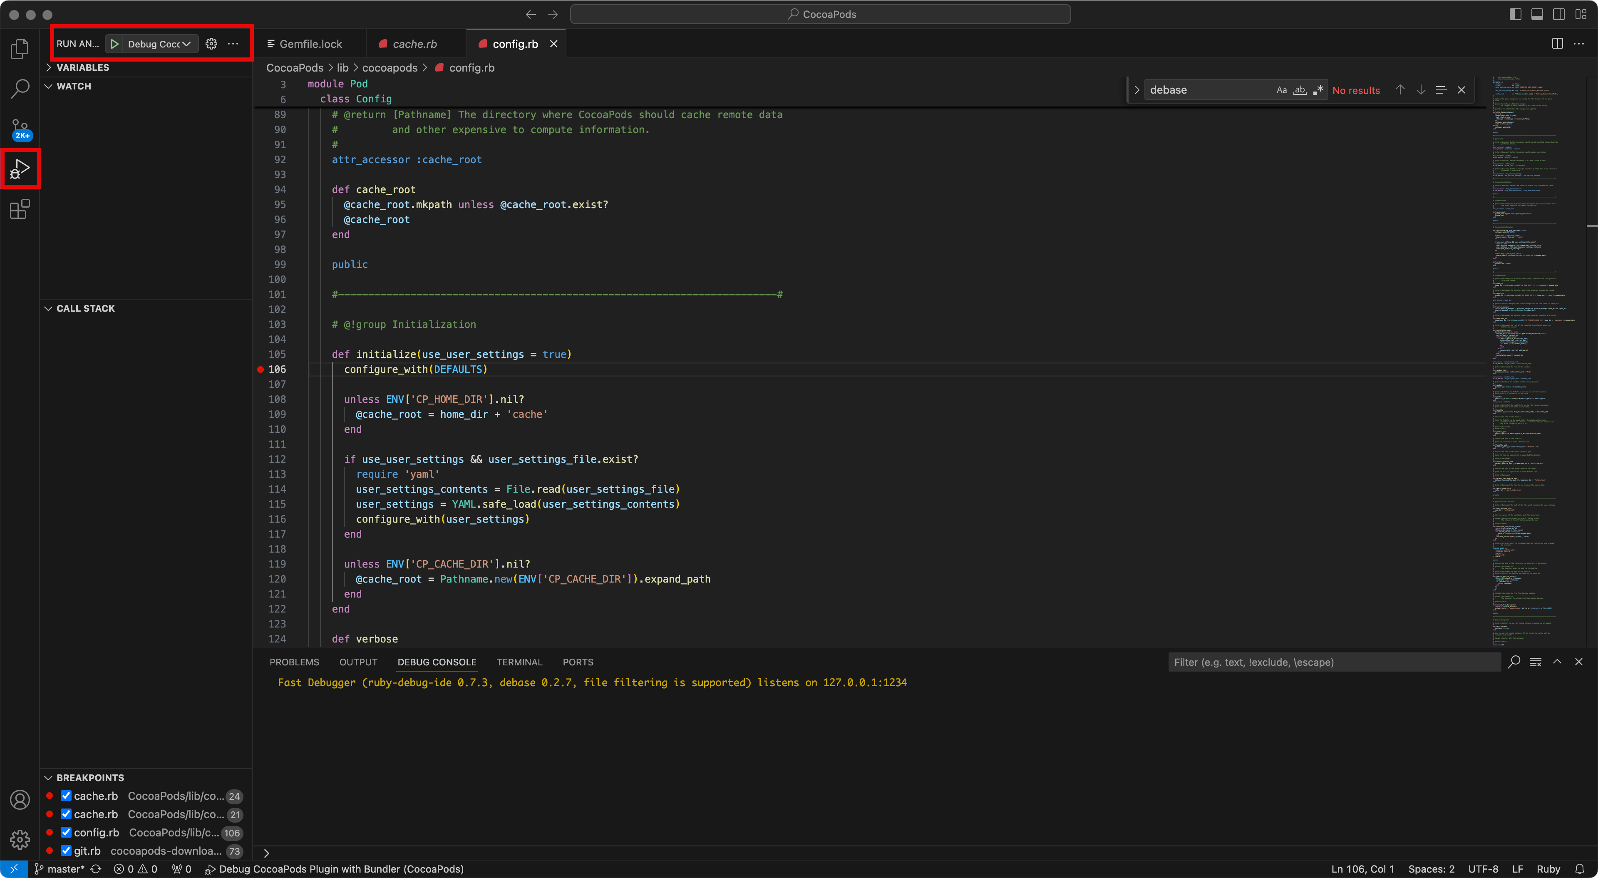Toggle Find in Selection
The image size is (1598, 878).
1441,90
